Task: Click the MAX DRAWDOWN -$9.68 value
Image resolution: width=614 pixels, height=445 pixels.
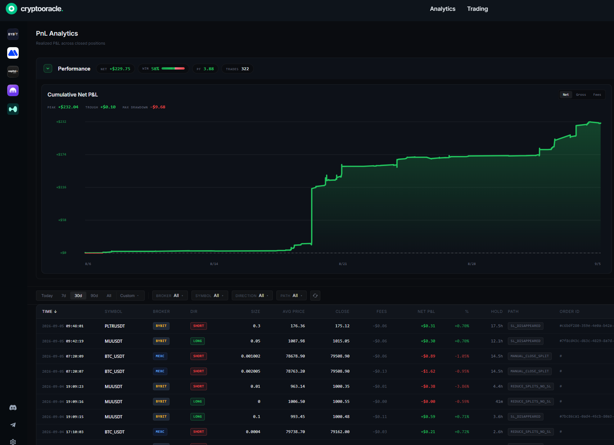Action: coord(158,107)
